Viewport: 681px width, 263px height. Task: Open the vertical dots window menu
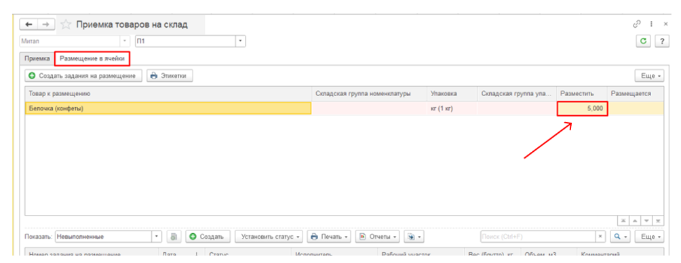(651, 24)
